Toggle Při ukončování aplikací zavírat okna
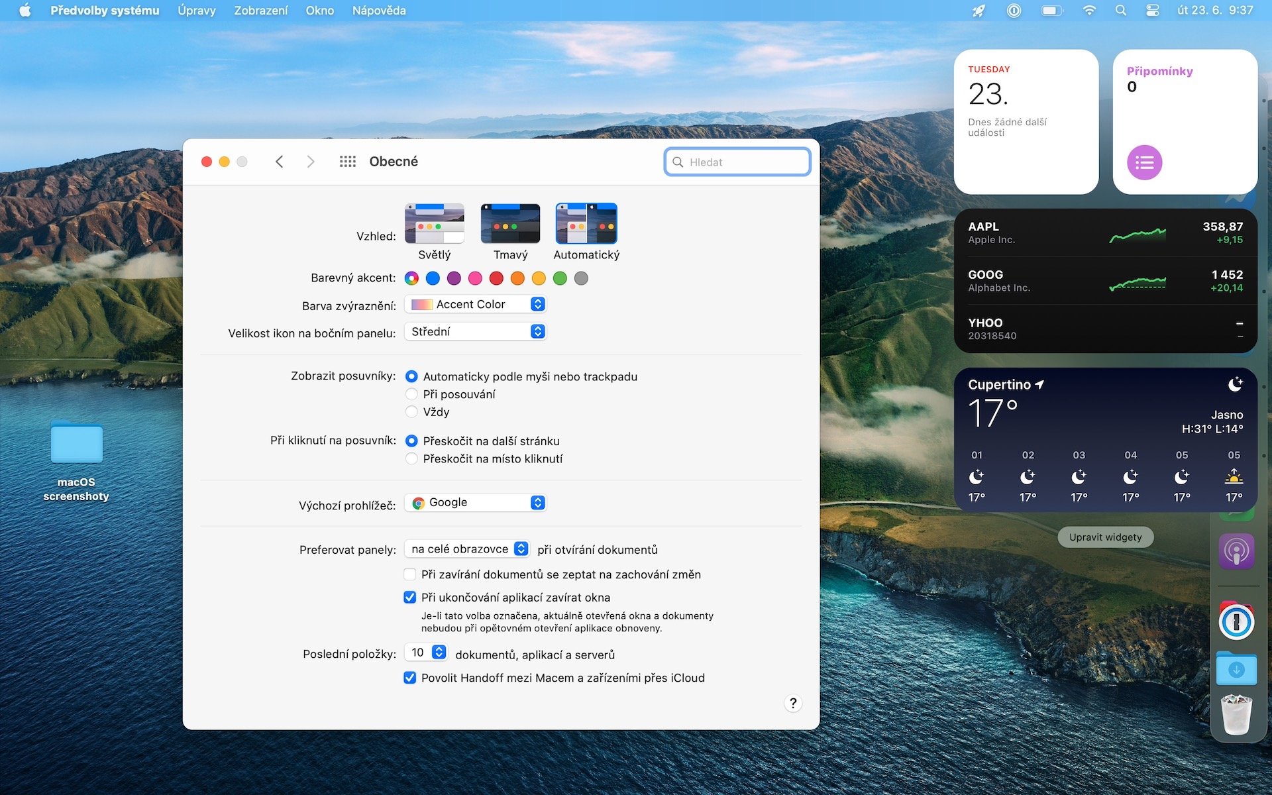The width and height of the screenshot is (1272, 795). (x=410, y=598)
